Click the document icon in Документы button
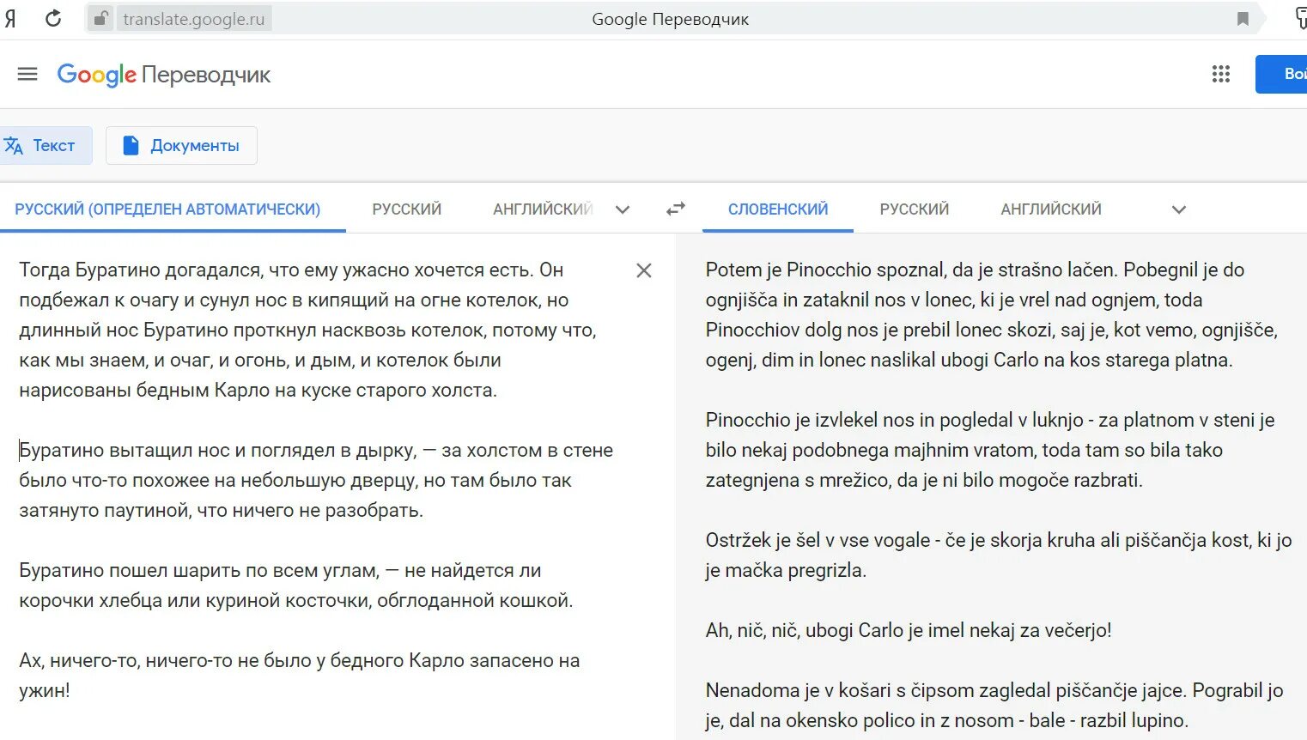The width and height of the screenshot is (1307, 740). [131, 145]
